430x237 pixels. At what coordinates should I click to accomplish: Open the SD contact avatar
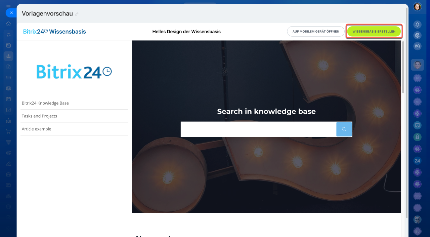[x=417, y=196]
